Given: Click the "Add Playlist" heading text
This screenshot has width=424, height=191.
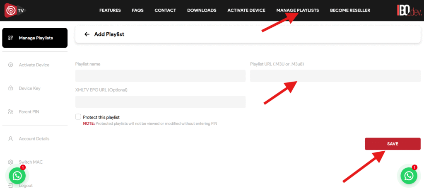Looking at the screenshot, I should tap(109, 34).
